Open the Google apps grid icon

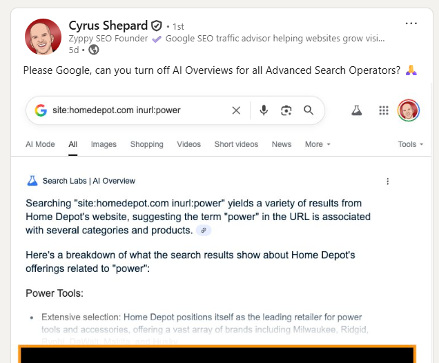[x=384, y=110]
